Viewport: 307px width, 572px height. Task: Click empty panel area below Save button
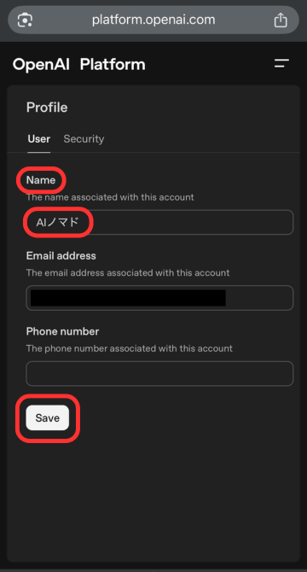pos(153,504)
